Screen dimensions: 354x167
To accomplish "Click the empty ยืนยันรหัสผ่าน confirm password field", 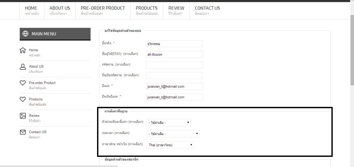I will point(174,76).
